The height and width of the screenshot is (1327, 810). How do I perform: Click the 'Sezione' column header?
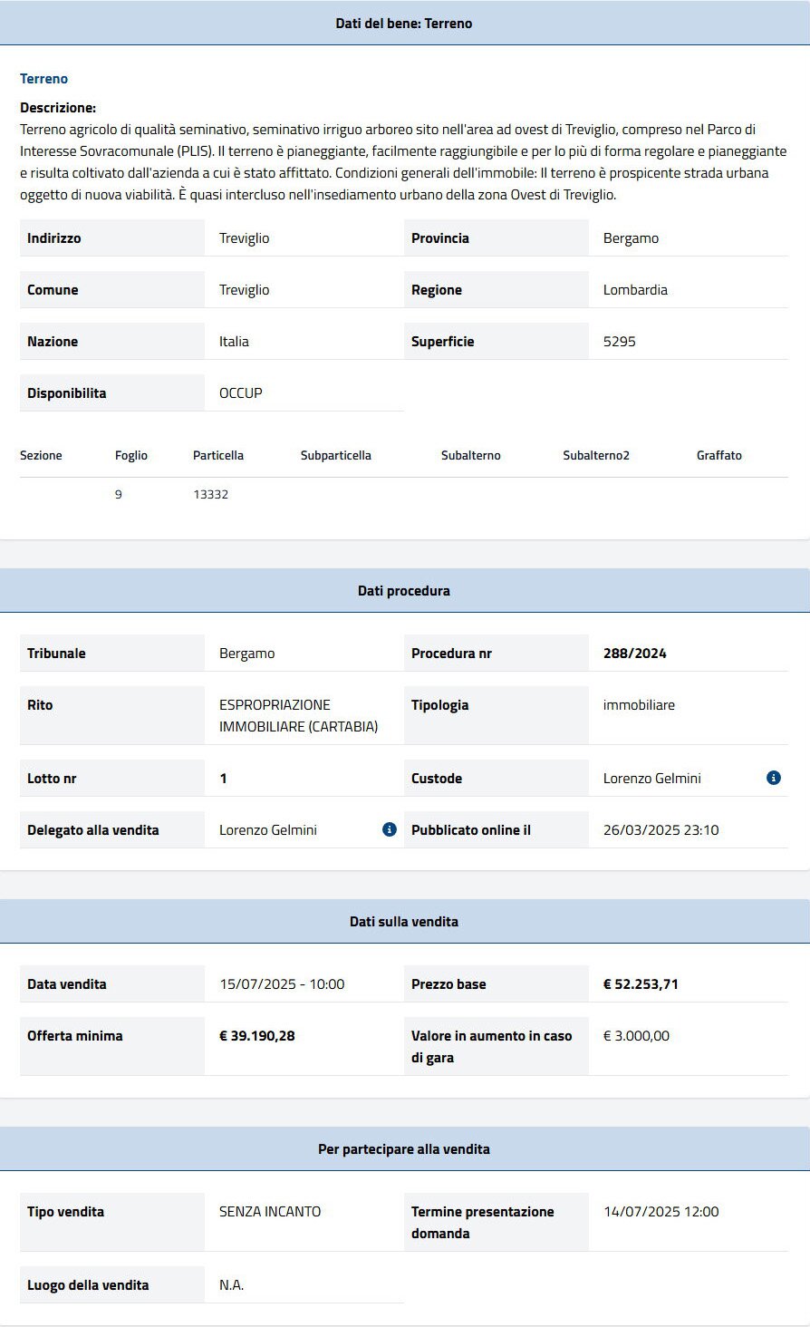pos(41,456)
